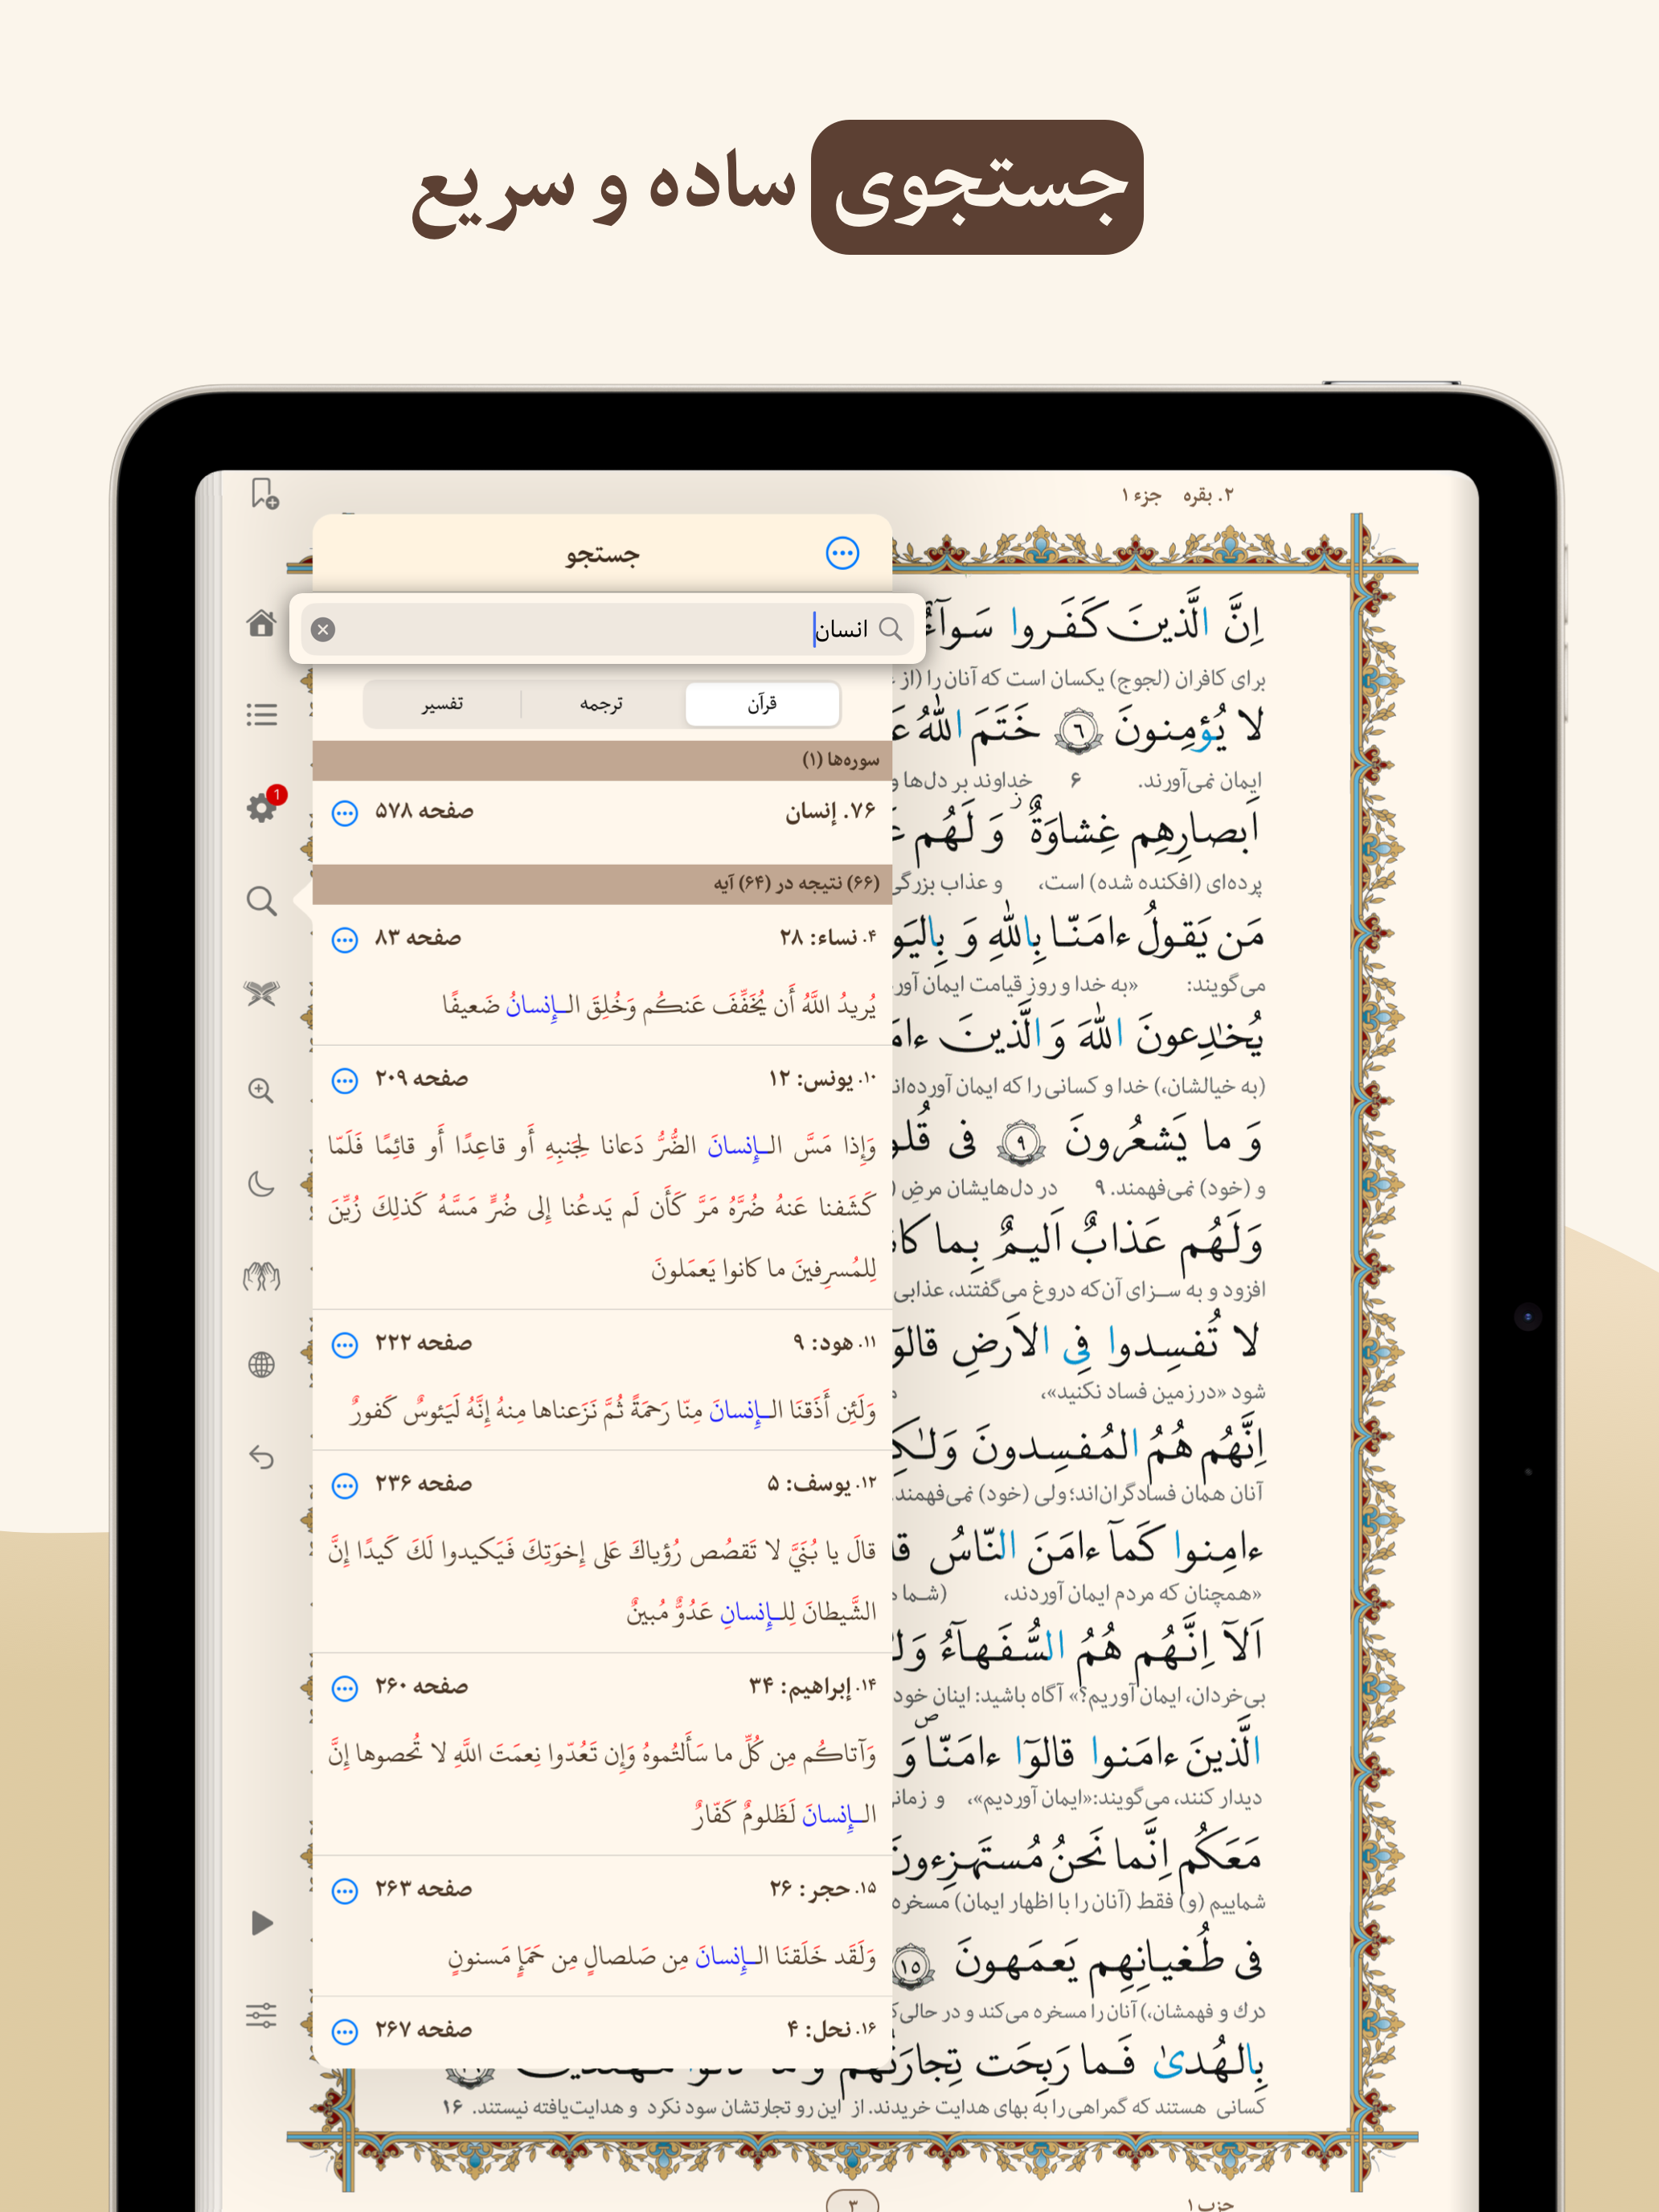1659x2212 pixels.
Task: Open options for صفحه ۲۰۹ result
Action: (345, 1081)
